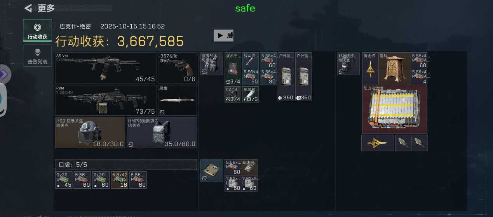
Task: Go back using the arrow beside 更多
Action: [x=28, y=8]
